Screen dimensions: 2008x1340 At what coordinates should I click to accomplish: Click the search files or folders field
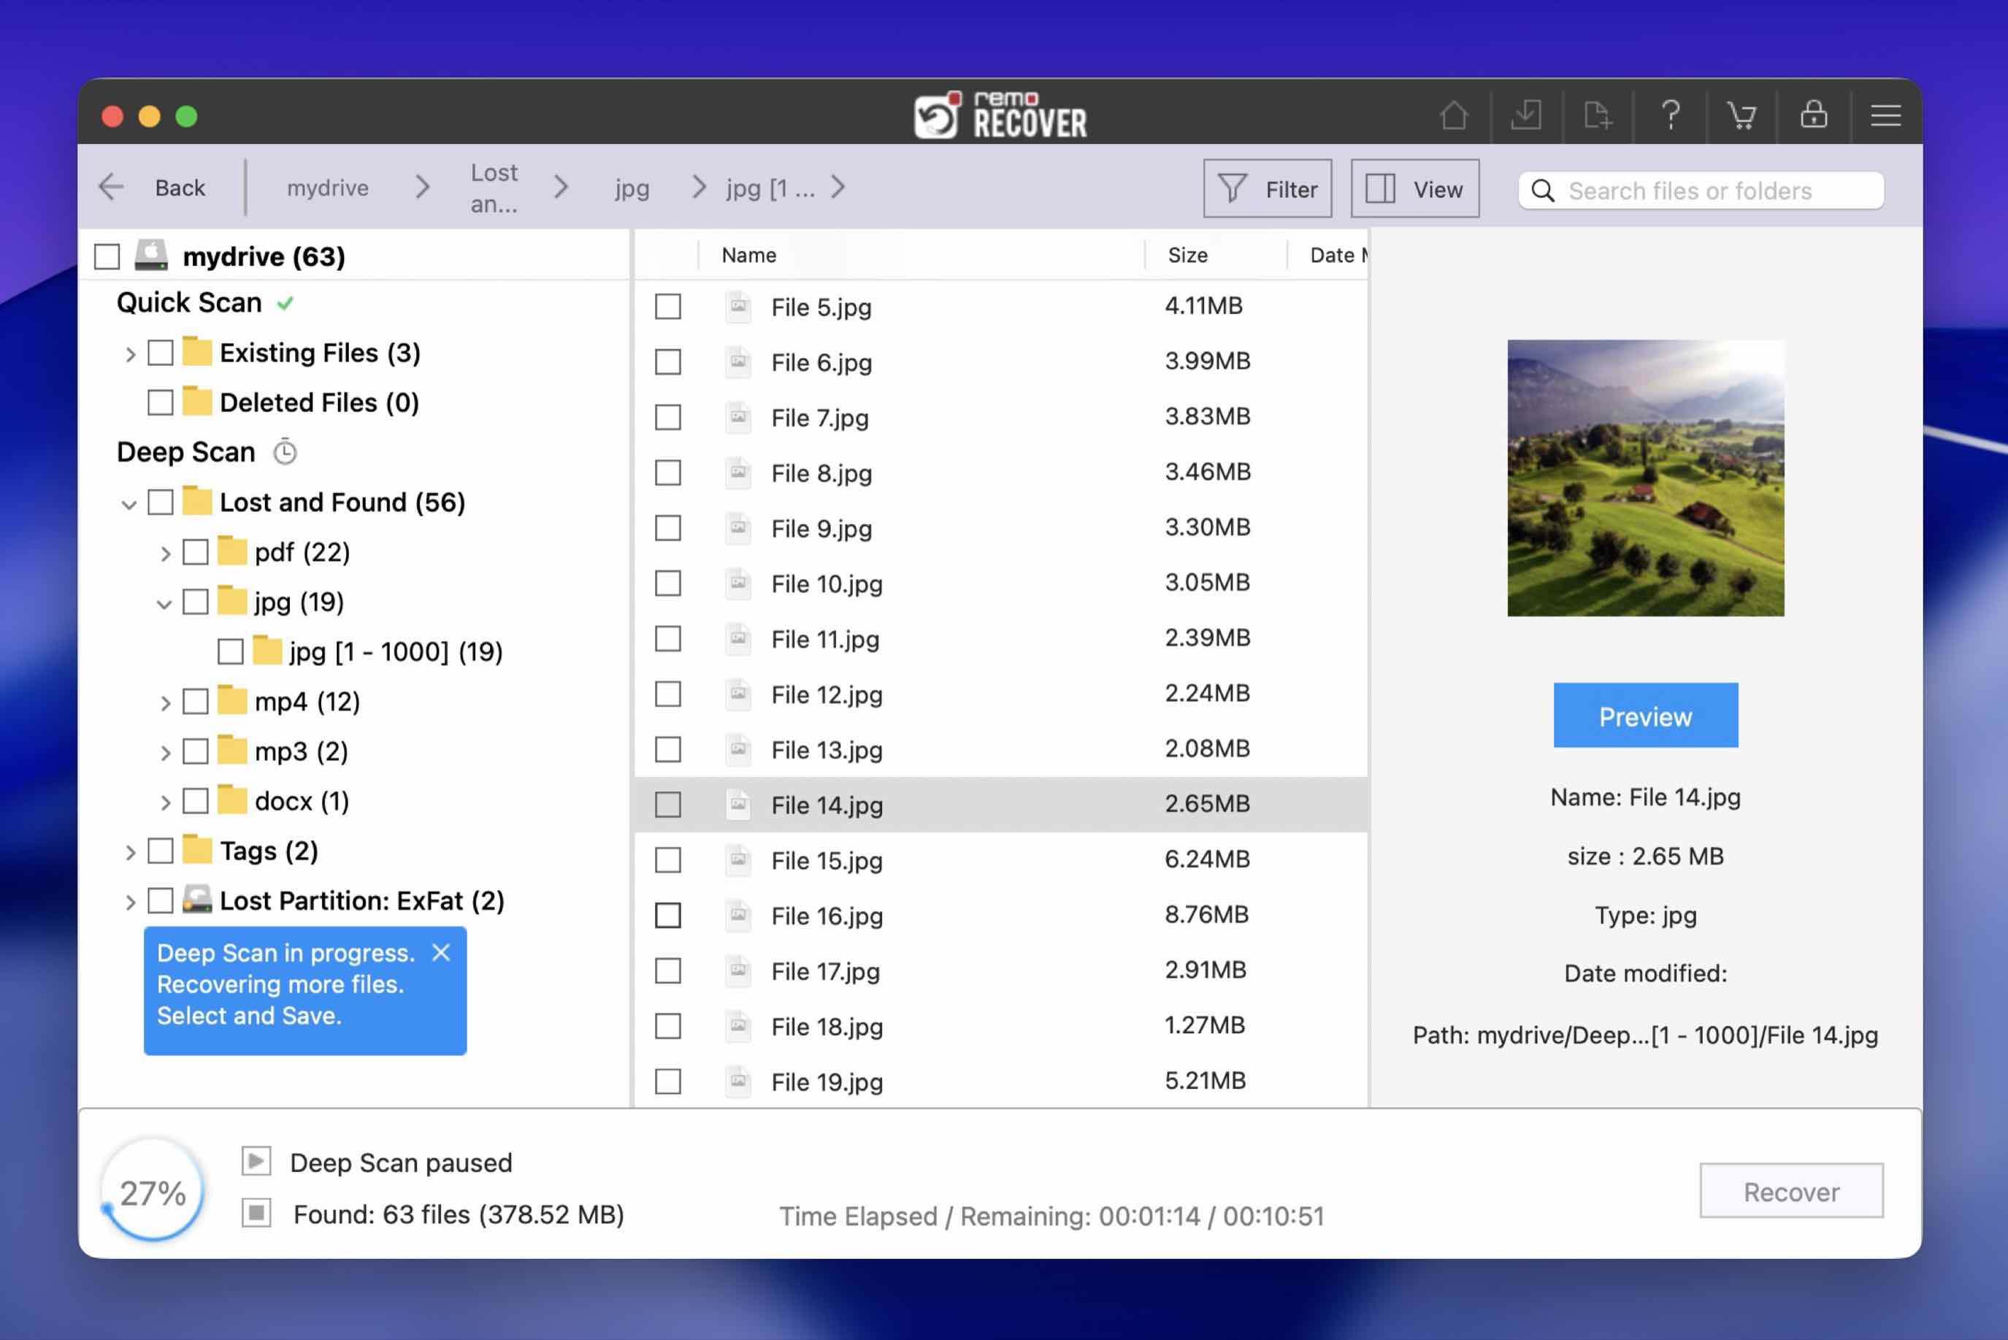tap(1701, 190)
